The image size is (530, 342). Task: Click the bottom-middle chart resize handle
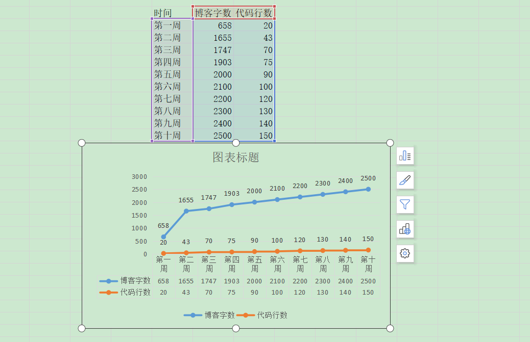pyautogui.click(x=236, y=328)
